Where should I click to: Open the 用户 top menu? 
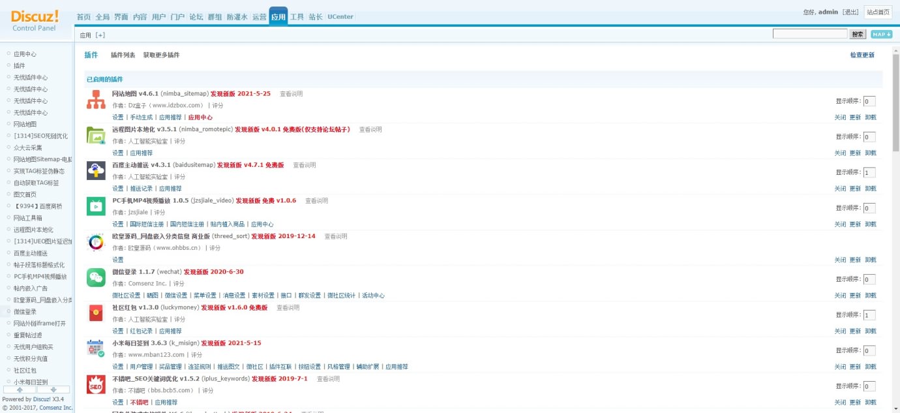coord(158,17)
